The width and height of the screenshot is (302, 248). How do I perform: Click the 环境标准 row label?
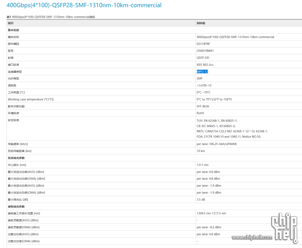[14, 114]
